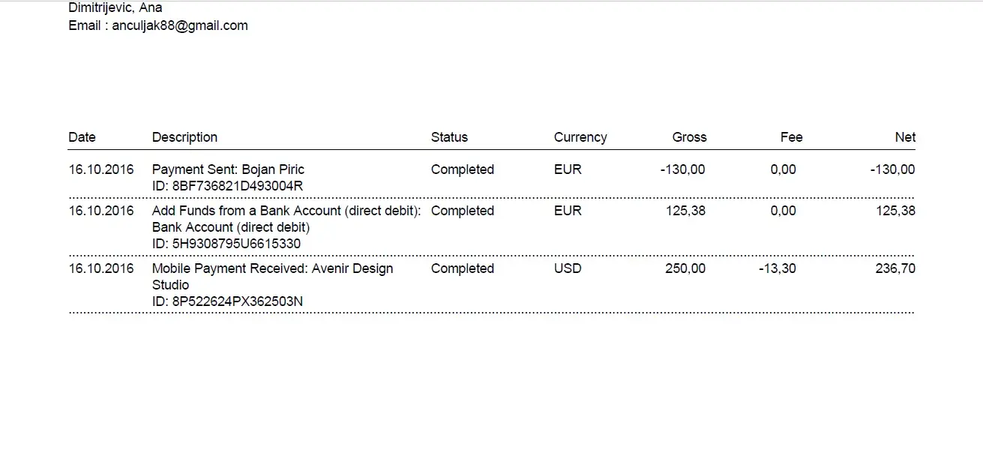Click the Status column header
This screenshot has width=983, height=453.
pyautogui.click(x=449, y=137)
